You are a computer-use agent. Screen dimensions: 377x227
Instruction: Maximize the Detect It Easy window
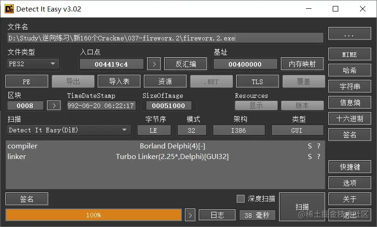335,9
